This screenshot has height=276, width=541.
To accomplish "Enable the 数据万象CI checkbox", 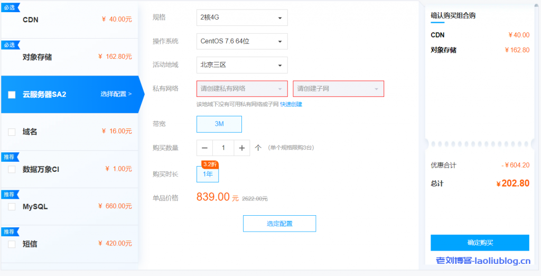I will pyautogui.click(x=12, y=170).
